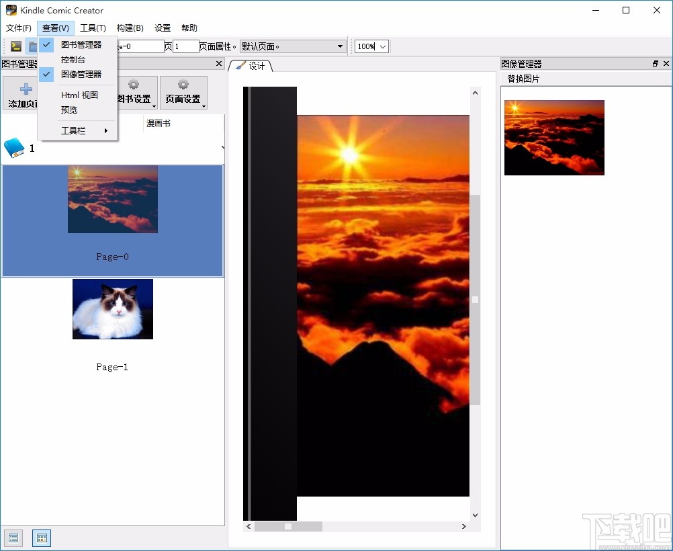Open 页面设置 gear button
Viewport: 673px width, 551px height.
(x=183, y=93)
